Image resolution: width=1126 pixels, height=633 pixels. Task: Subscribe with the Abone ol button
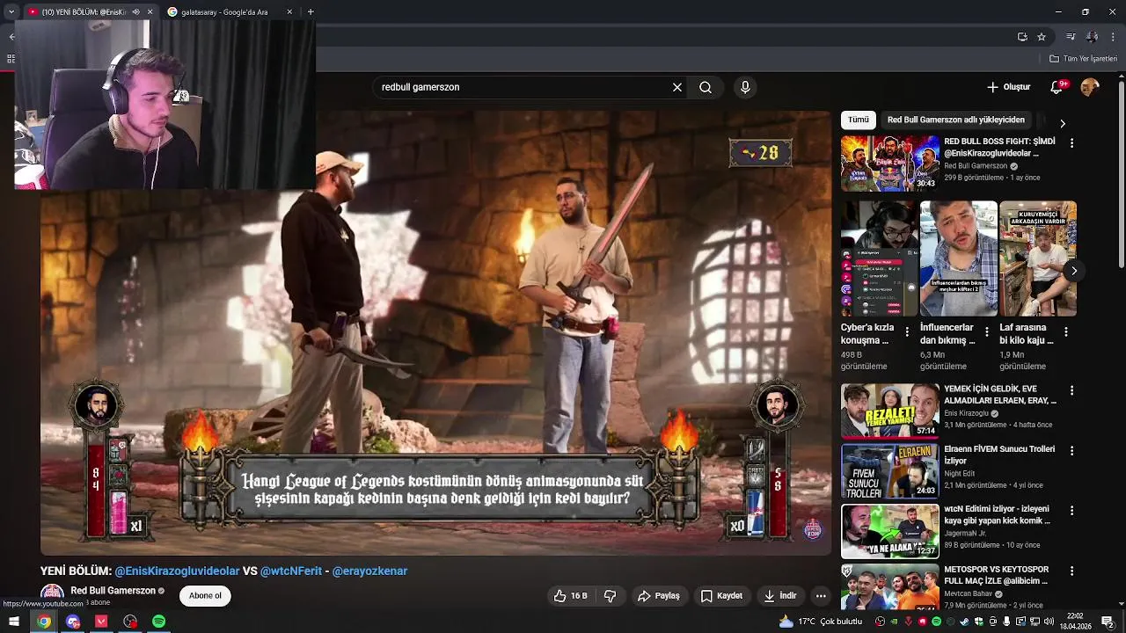point(205,595)
